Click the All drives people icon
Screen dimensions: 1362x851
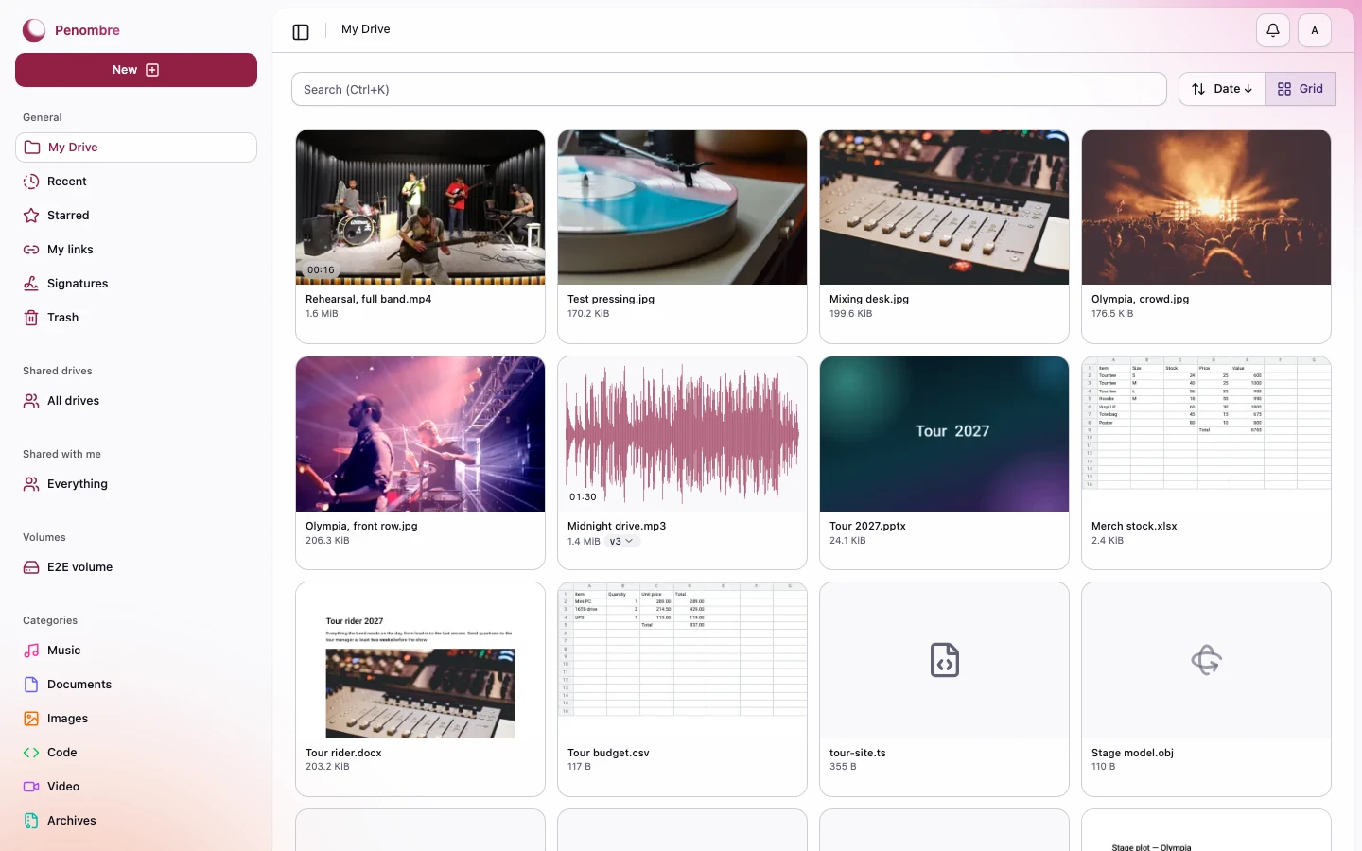pos(31,401)
